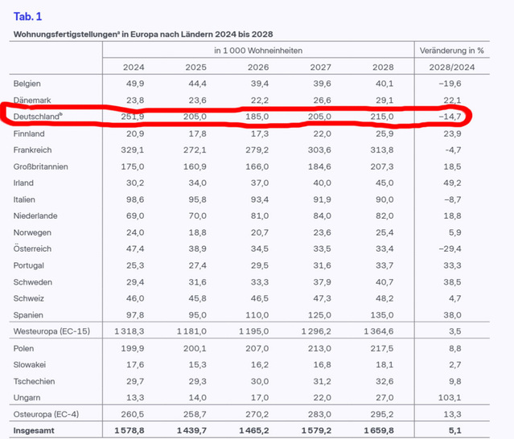This screenshot has width=514, height=439.
Task: Select the Polen row label
Action: [26, 348]
